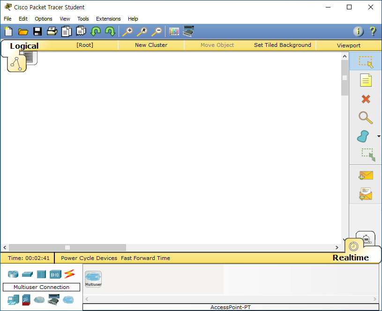Click the workspace scroll right arrow
The height and width of the screenshot is (311, 382).
click(x=337, y=247)
